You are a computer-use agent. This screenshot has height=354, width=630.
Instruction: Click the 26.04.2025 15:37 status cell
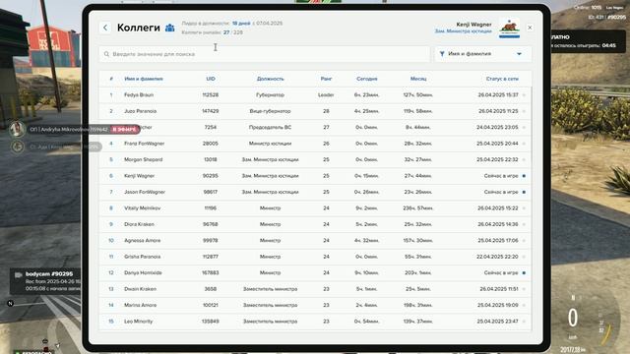tap(498, 95)
